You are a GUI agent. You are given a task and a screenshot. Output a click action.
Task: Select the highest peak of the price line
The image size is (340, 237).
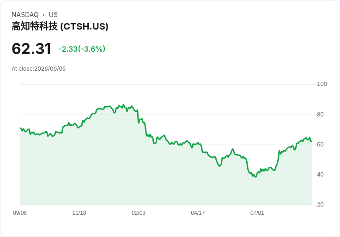123,105
